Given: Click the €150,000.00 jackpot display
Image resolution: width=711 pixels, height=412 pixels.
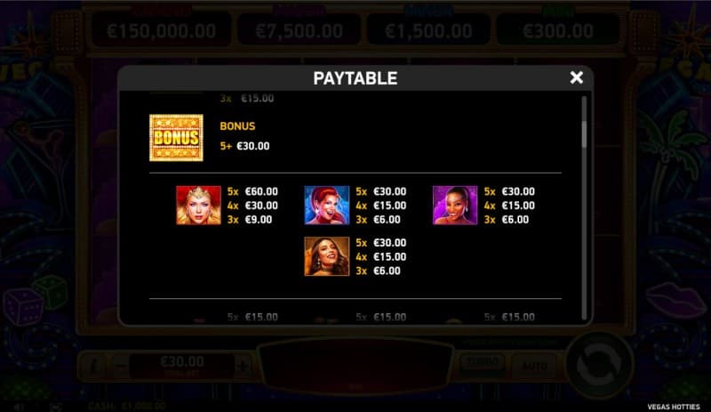Looking at the screenshot, I should [162, 31].
